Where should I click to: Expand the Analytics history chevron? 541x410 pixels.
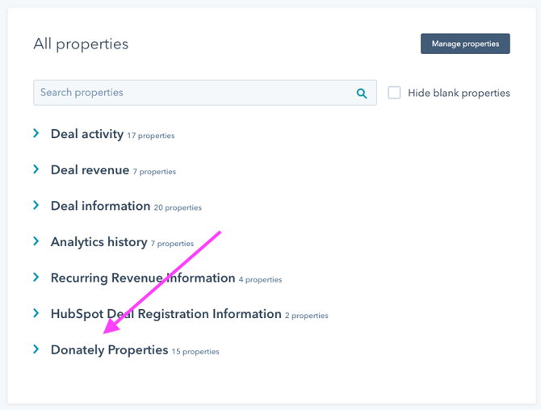36,241
